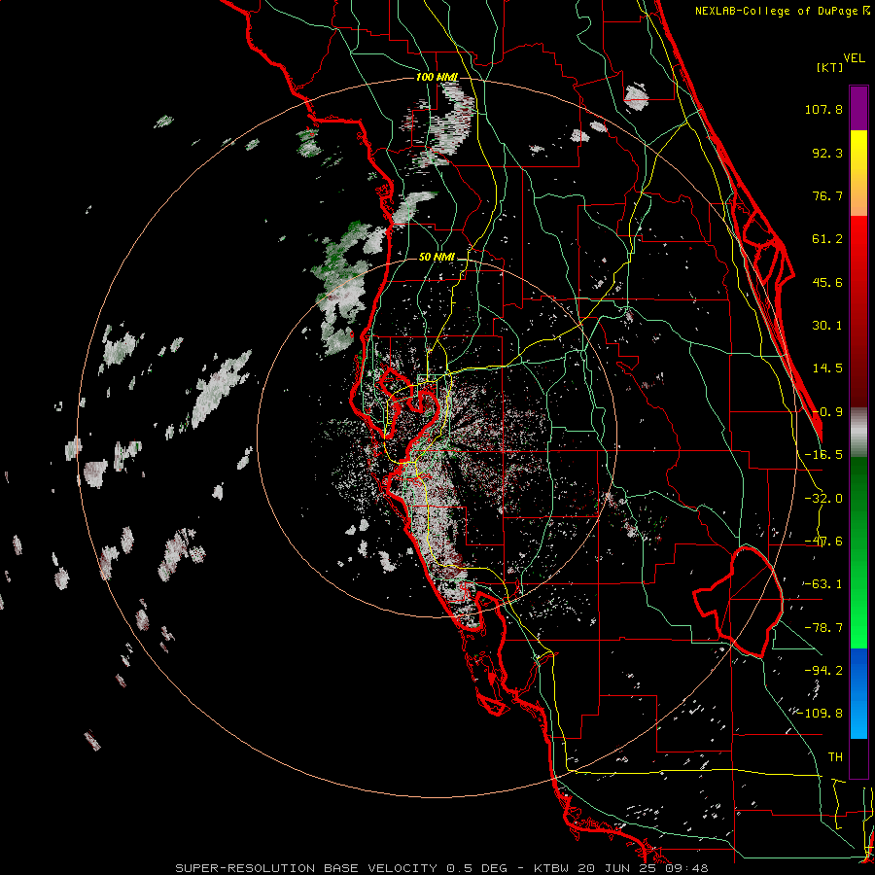The image size is (875, 875).
Task: Click the Super-Resolution Base Velocity caption
Action: click(x=441, y=868)
